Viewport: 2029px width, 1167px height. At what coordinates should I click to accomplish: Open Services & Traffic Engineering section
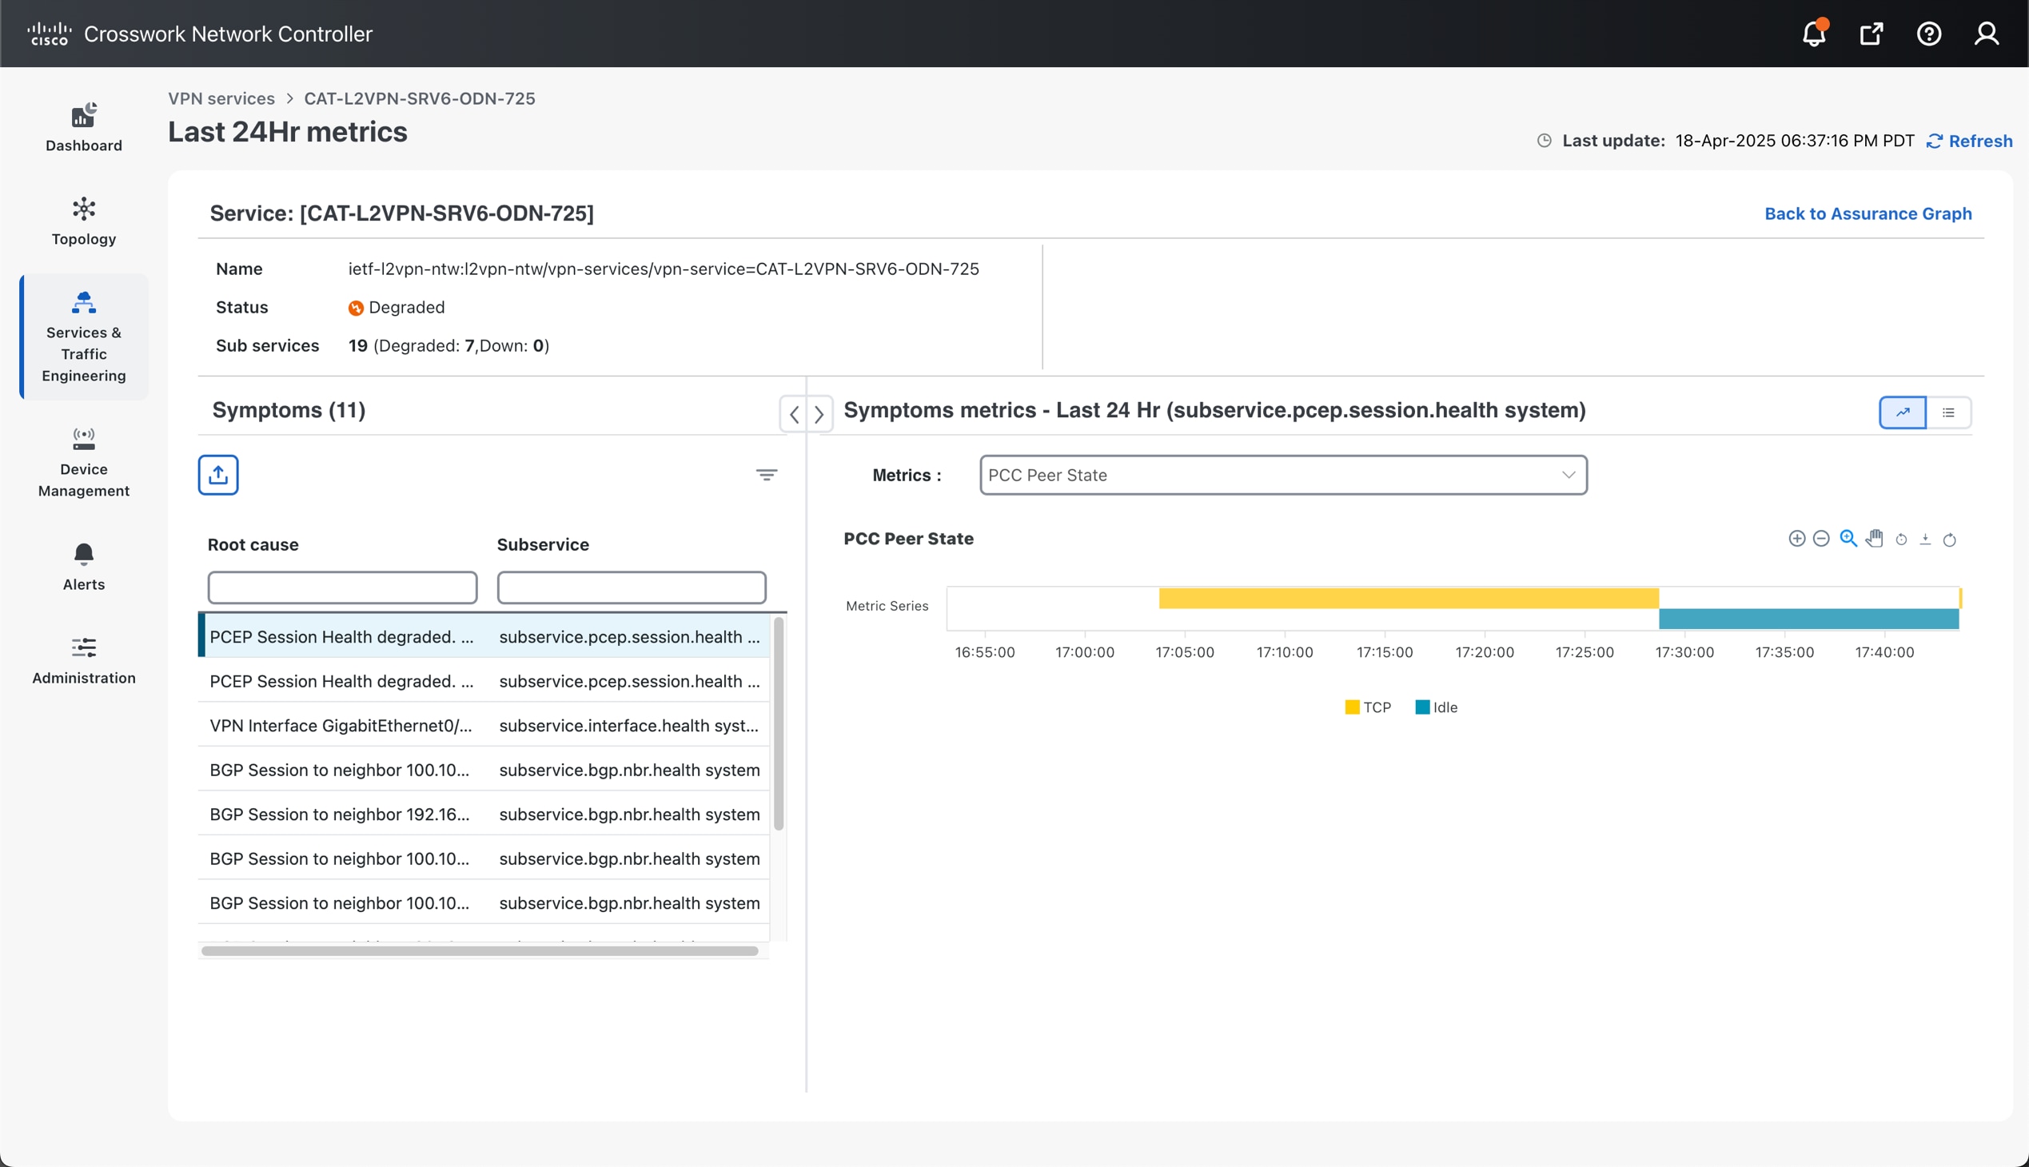click(x=83, y=337)
